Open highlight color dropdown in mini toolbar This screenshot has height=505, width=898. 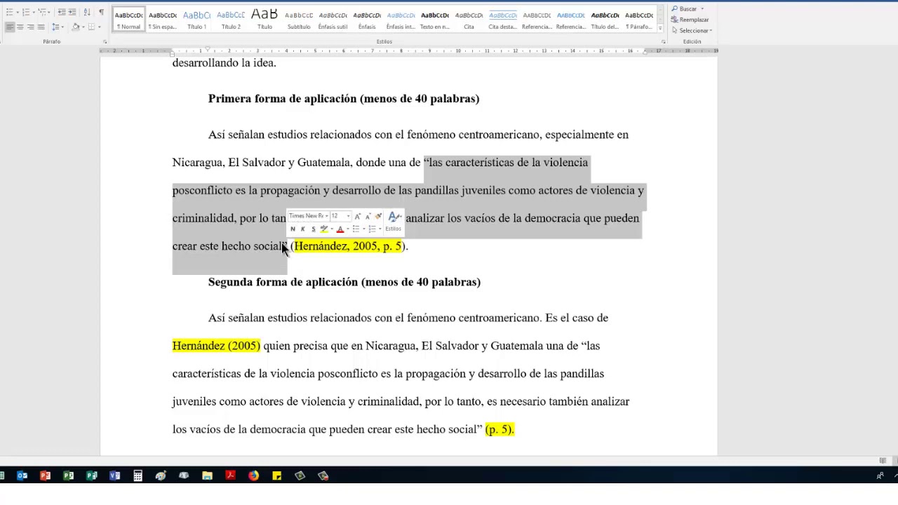[332, 229]
